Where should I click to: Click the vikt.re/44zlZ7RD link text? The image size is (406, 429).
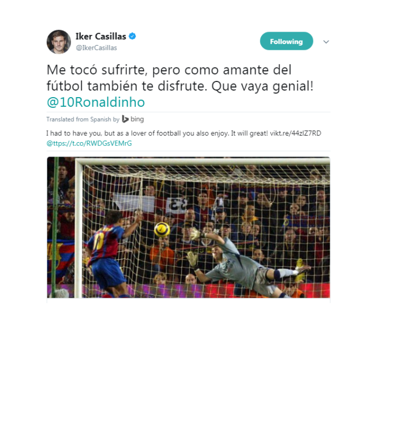click(295, 133)
